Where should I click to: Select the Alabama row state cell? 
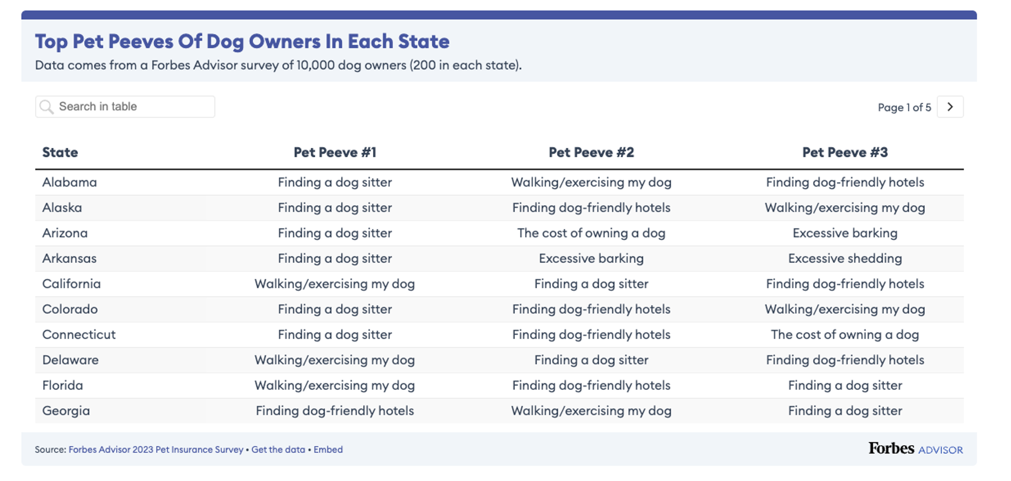point(69,182)
